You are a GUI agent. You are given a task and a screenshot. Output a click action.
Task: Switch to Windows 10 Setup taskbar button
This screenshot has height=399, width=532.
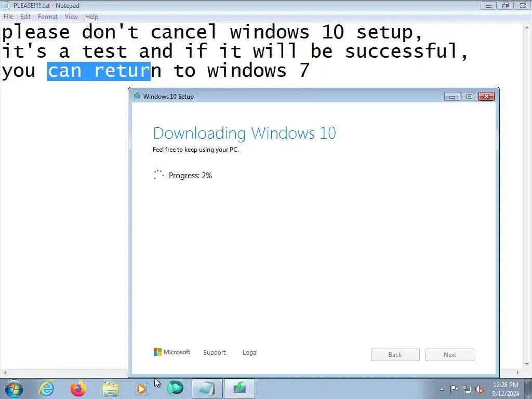point(239,389)
